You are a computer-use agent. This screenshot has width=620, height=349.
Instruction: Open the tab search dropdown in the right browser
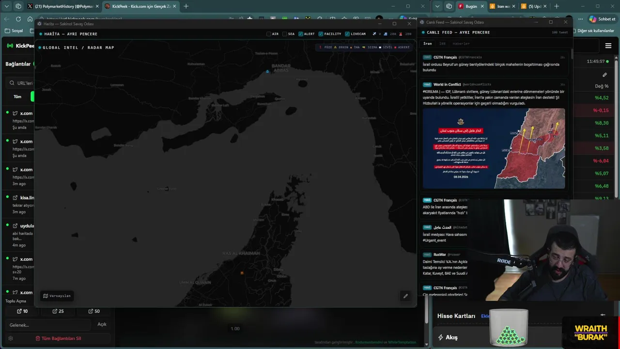(437, 6)
